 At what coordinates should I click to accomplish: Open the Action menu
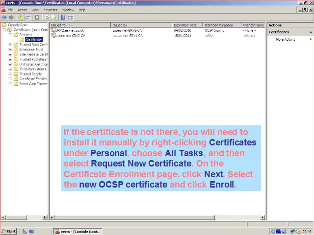coord(22,10)
